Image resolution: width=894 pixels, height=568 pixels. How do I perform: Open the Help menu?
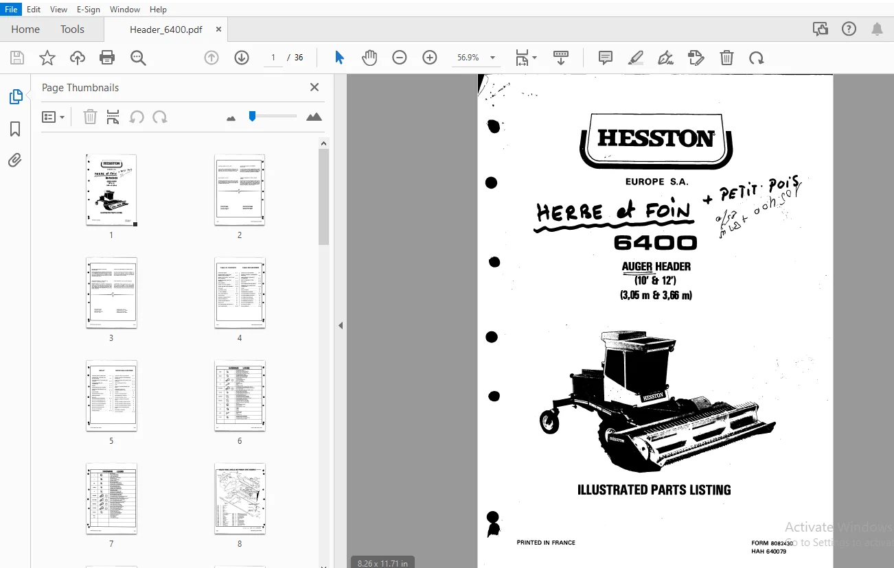tap(158, 9)
